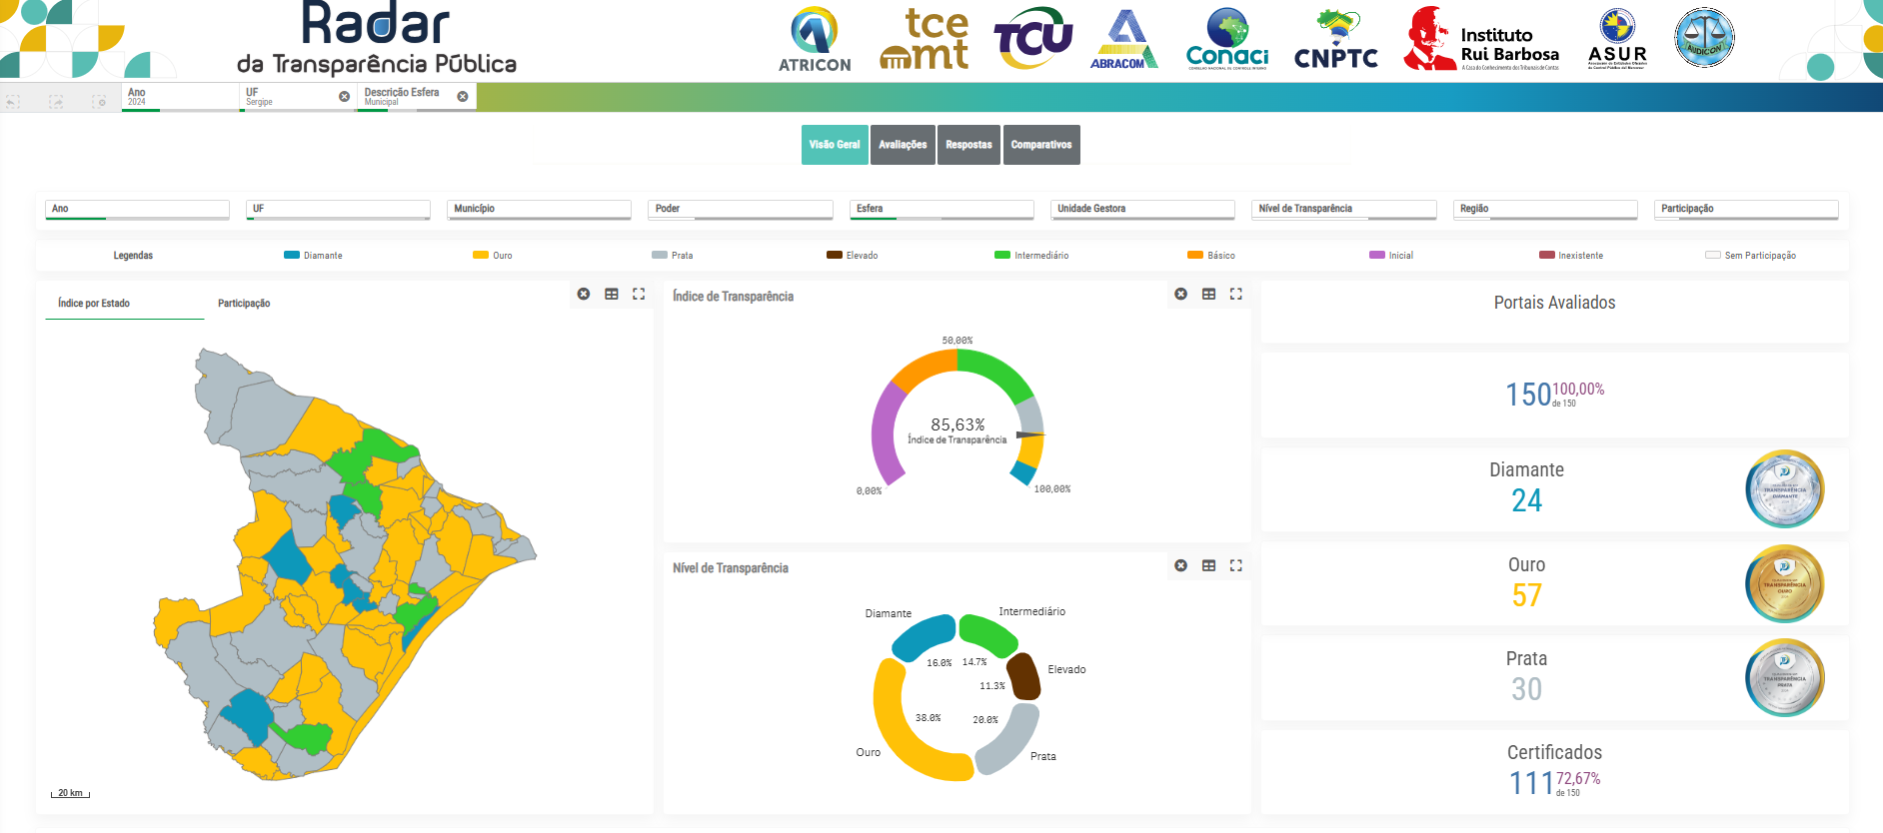Switch to the Avaliações tab

click(903, 145)
